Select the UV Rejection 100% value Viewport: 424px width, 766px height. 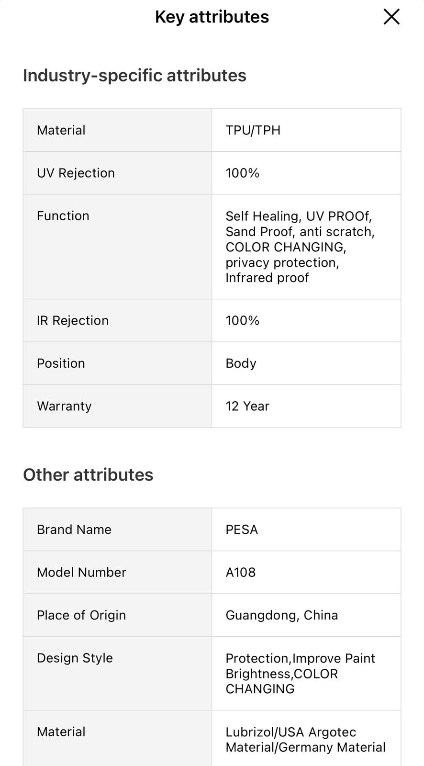[x=243, y=173]
